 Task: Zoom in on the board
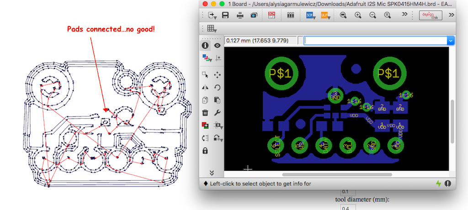358,15
